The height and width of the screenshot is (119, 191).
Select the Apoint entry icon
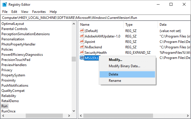[82, 42]
